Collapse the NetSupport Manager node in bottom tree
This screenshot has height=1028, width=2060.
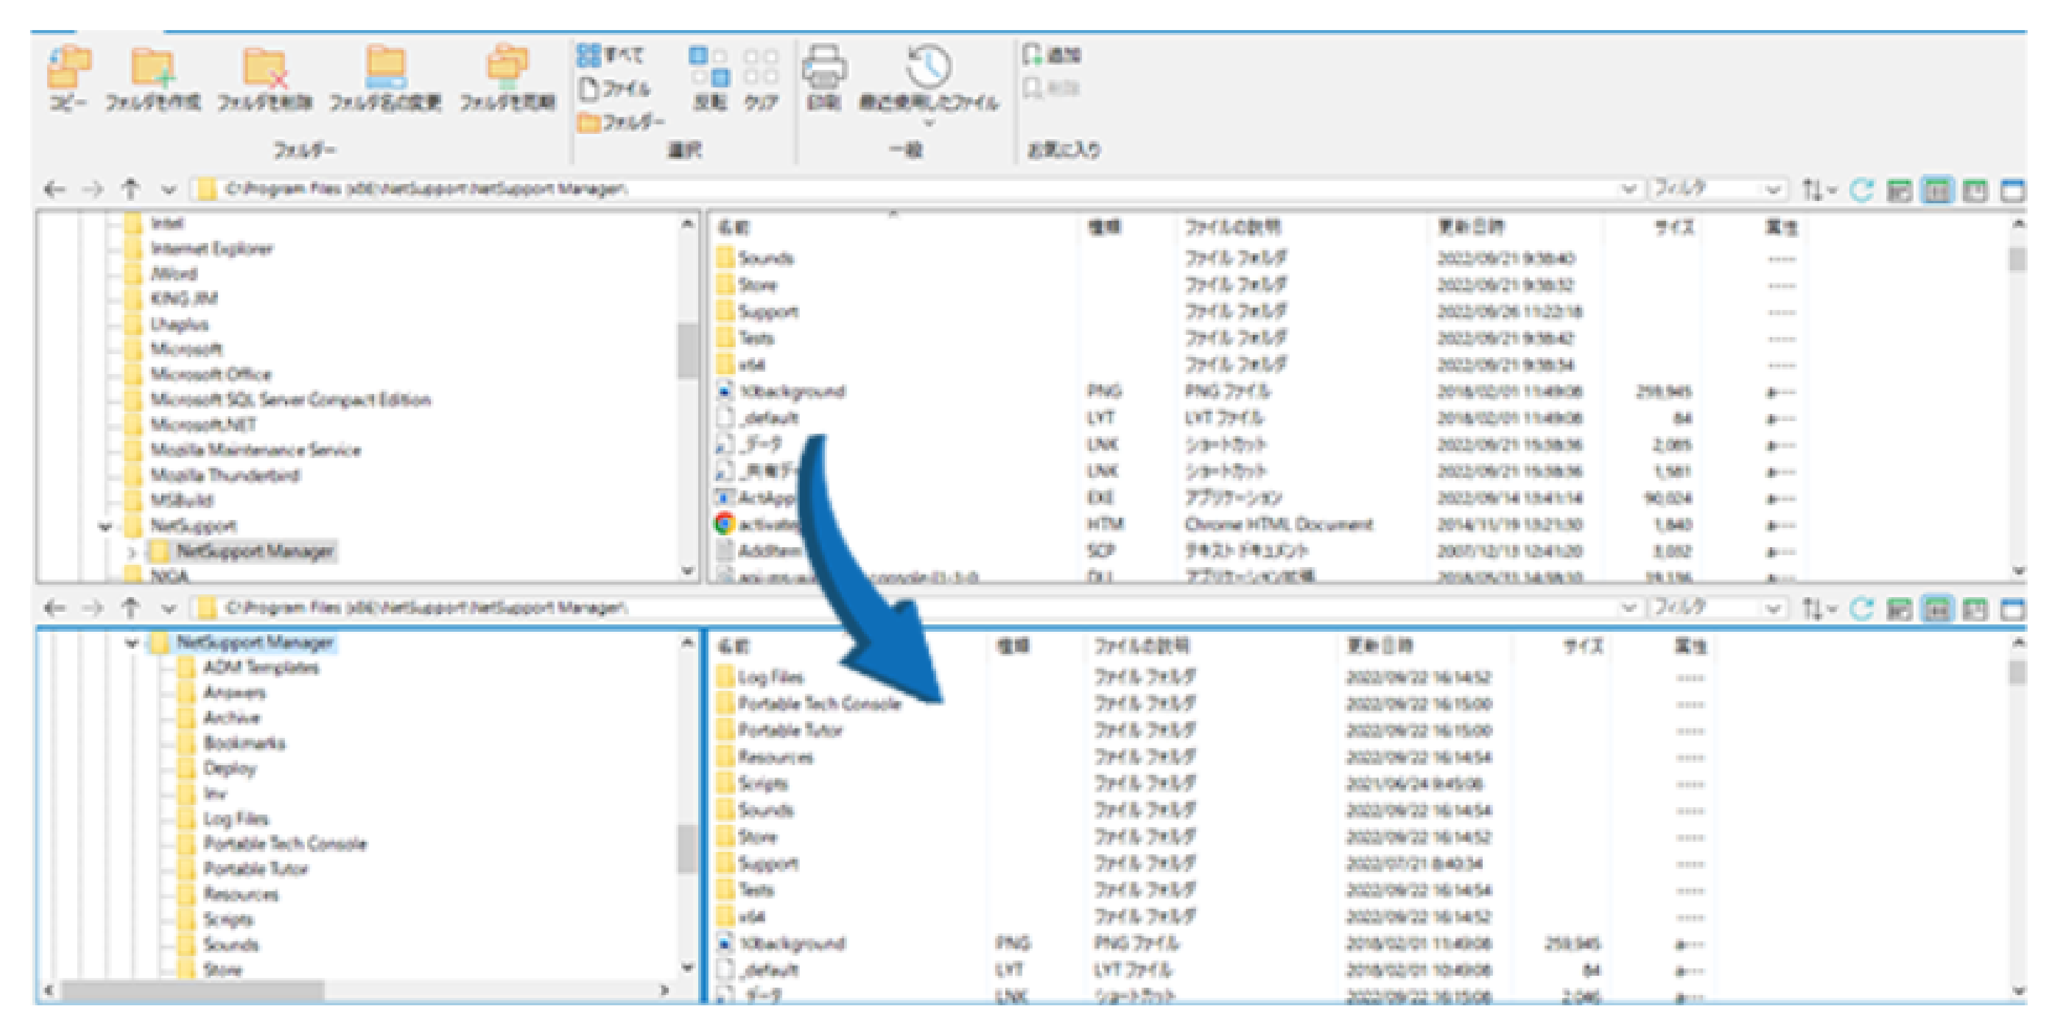click(132, 643)
